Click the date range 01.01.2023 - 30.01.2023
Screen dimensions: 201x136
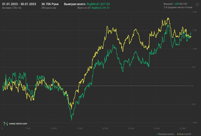pyautogui.click(x=19, y=4)
